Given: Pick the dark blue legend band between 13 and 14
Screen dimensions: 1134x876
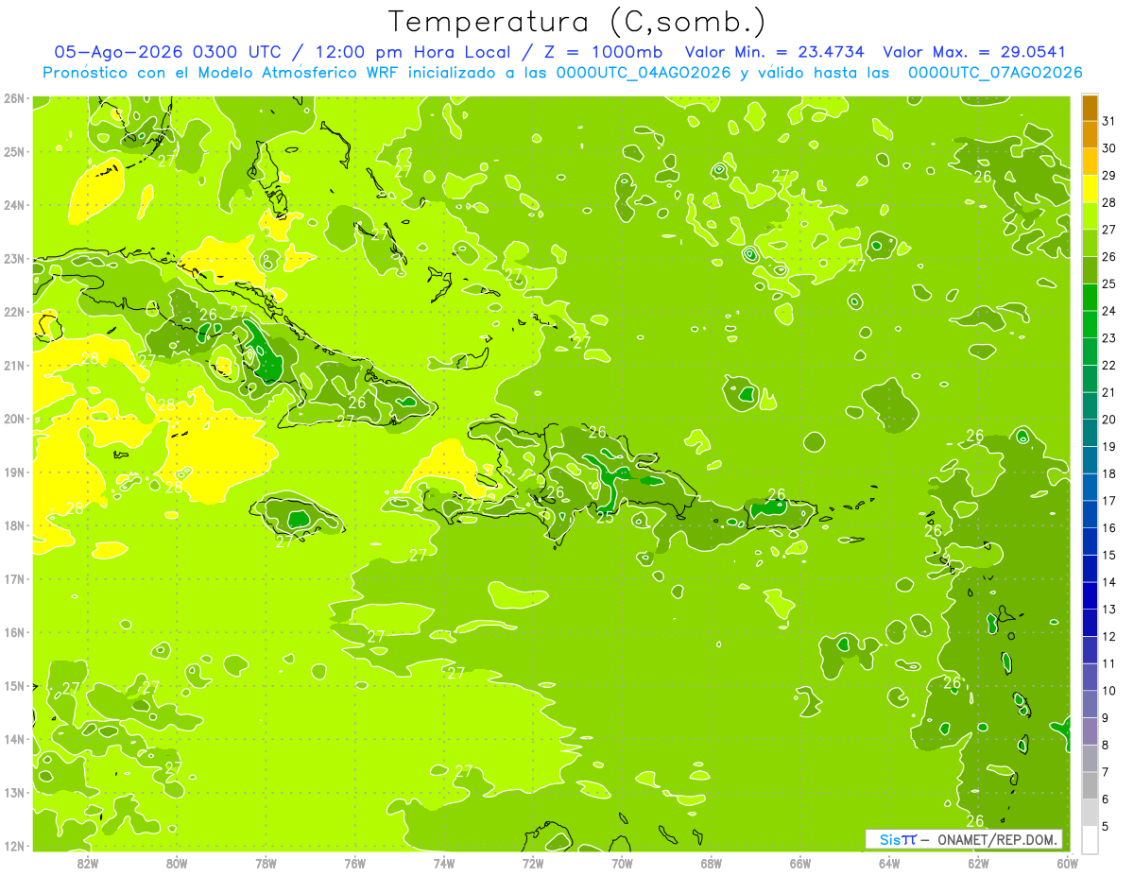Looking at the screenshot, I should point(1090,595).
